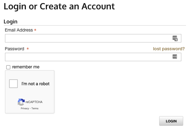Enable the "remember me" checkbox
The image size is (191, 138).
pos(8,67)
